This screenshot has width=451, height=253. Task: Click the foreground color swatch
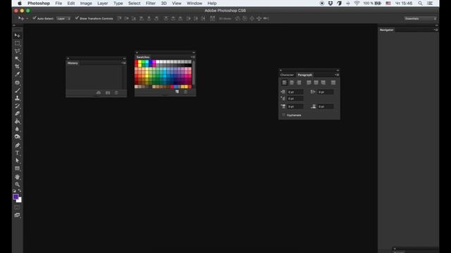pyautogui.click(x=16, y=197)
